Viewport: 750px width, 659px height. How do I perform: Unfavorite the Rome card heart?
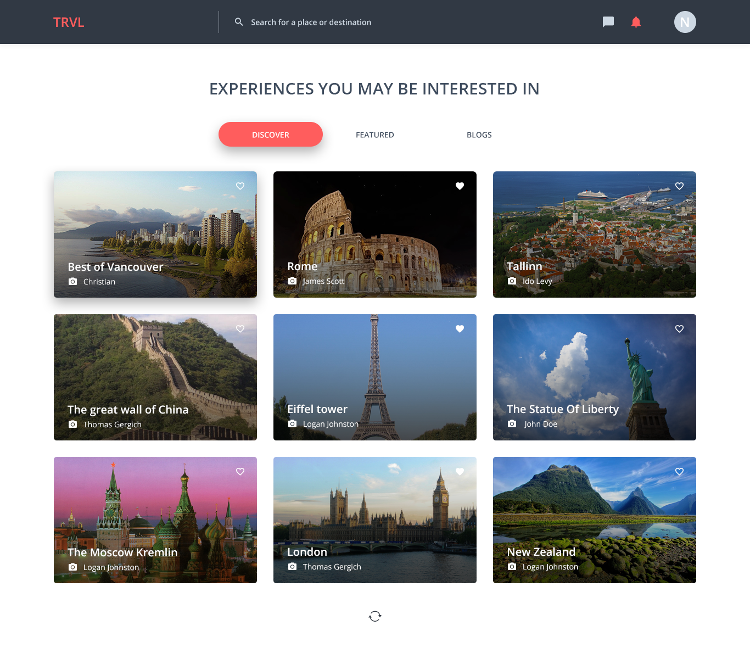click(460, 186)
